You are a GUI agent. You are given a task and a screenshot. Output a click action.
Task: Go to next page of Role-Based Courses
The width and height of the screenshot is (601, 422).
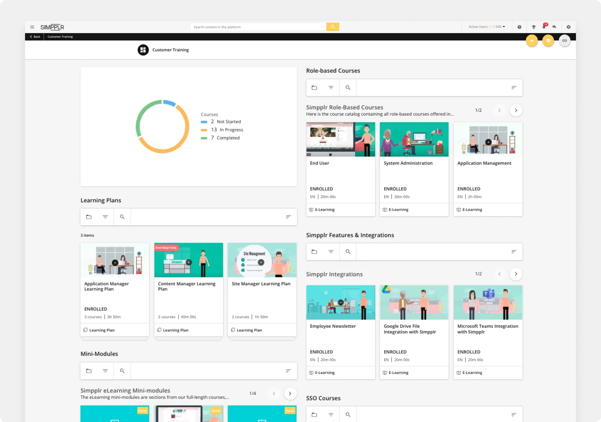[x=516, y=110]
